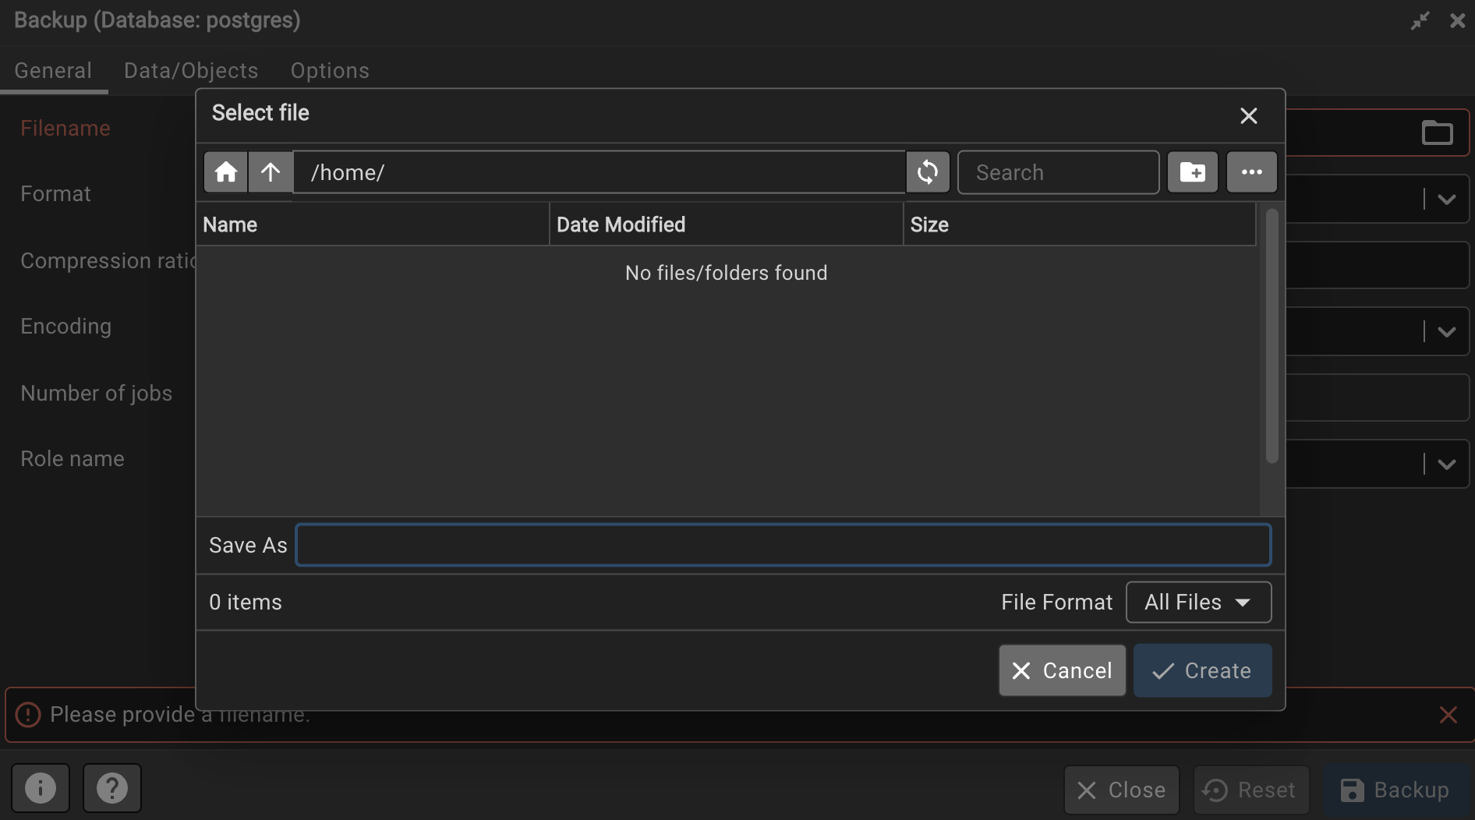
Task: Go up one directory level
Action: 271,172
